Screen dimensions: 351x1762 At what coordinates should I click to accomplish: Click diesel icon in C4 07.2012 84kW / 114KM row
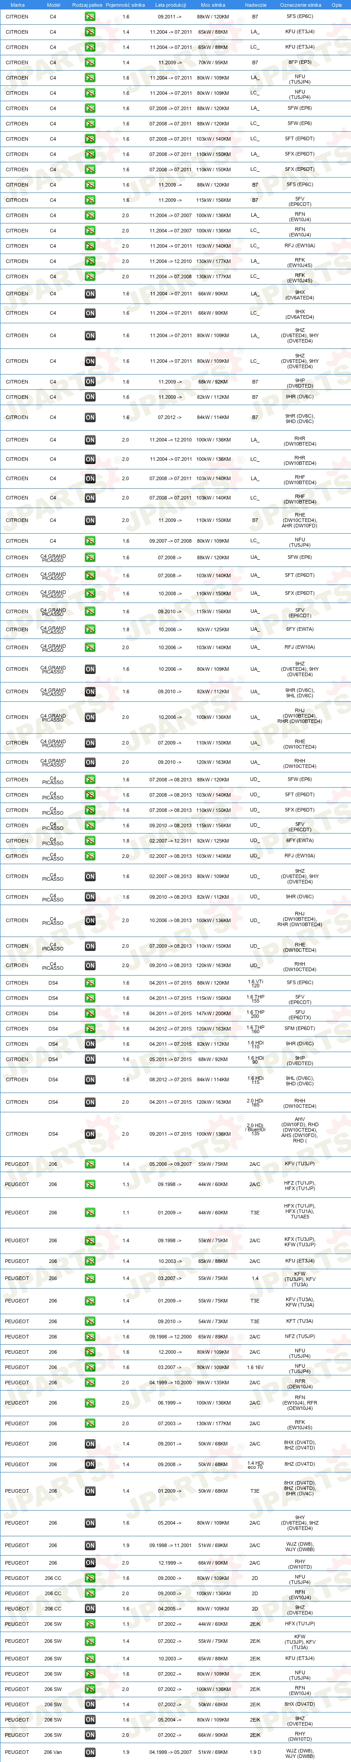pyautogui.click(x=90, y=417)
